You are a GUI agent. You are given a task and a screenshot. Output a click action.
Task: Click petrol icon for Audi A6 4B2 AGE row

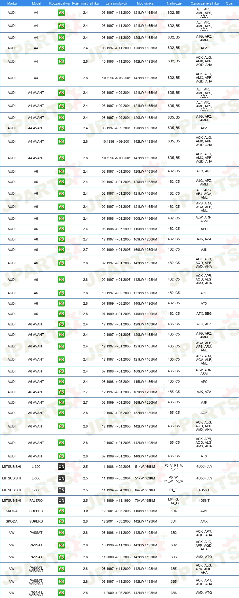tap(61, 293)
